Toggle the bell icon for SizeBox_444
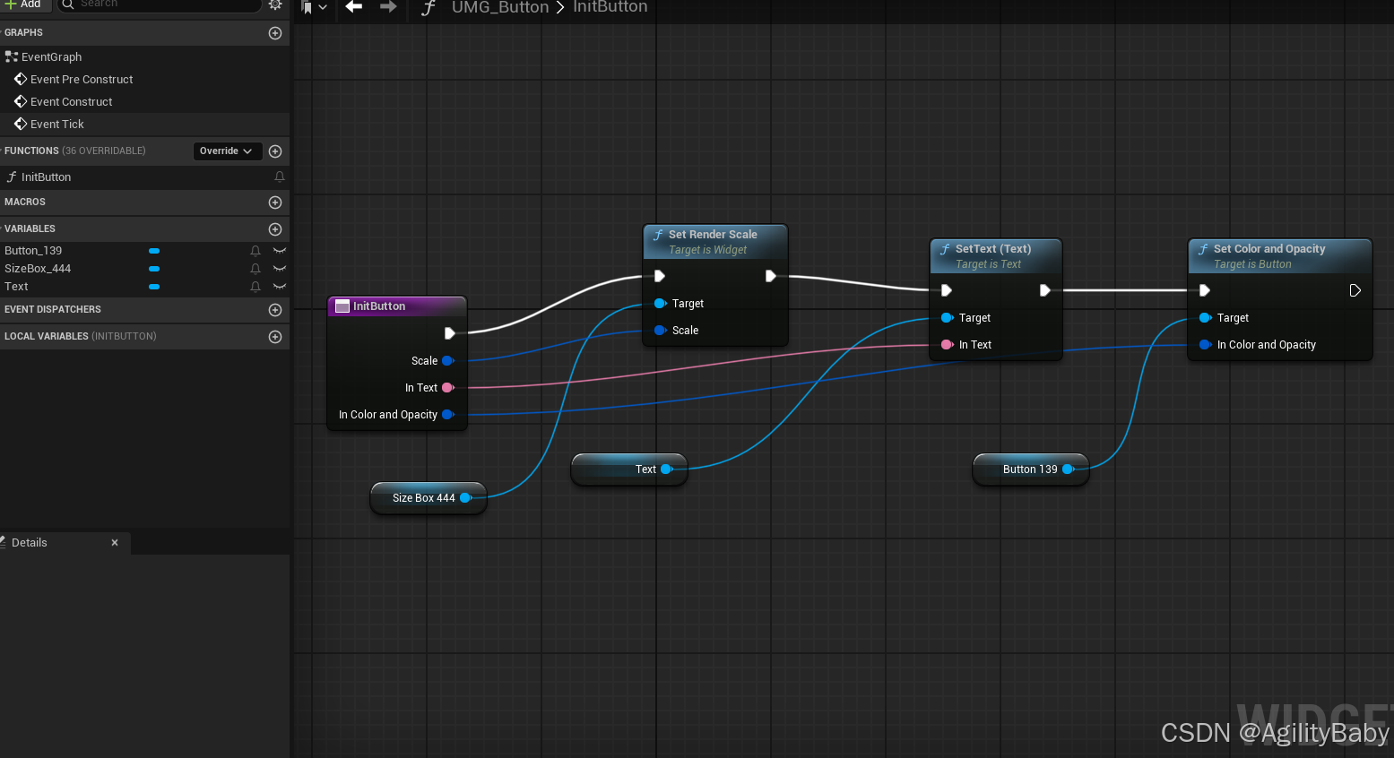The width and height of the screenshot is (1394, 758). coord(255,269)
